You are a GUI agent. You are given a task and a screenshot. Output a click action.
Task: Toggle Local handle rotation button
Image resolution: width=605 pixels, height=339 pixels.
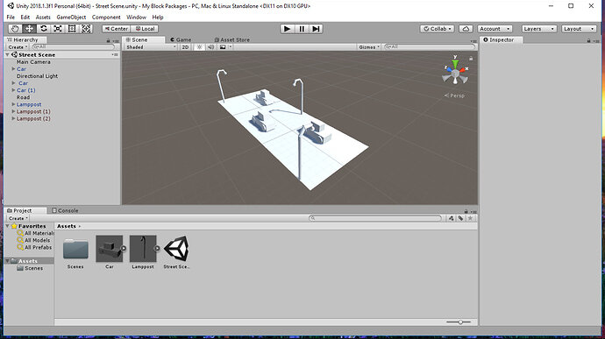coord(145,29)
